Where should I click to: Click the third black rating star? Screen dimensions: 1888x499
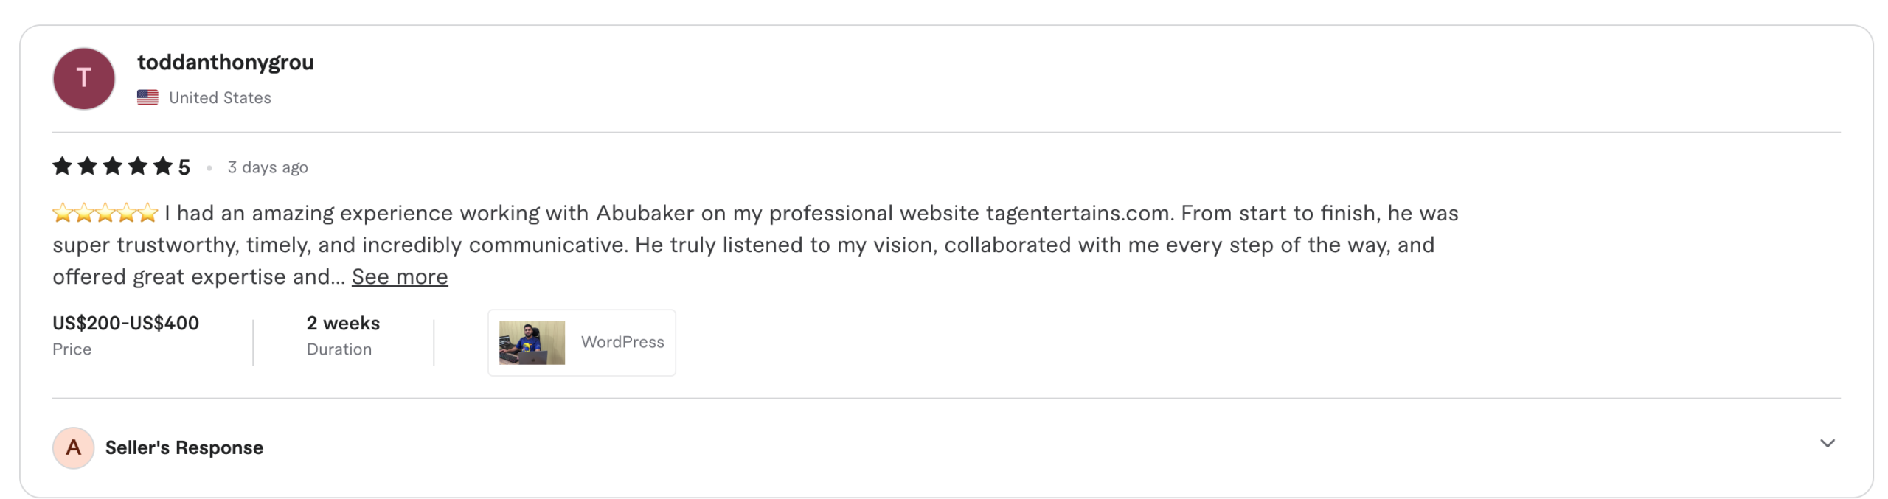coord(113,167)
